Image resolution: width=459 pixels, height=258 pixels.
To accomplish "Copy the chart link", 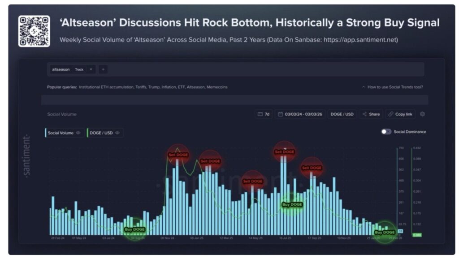I will [400, 114].
